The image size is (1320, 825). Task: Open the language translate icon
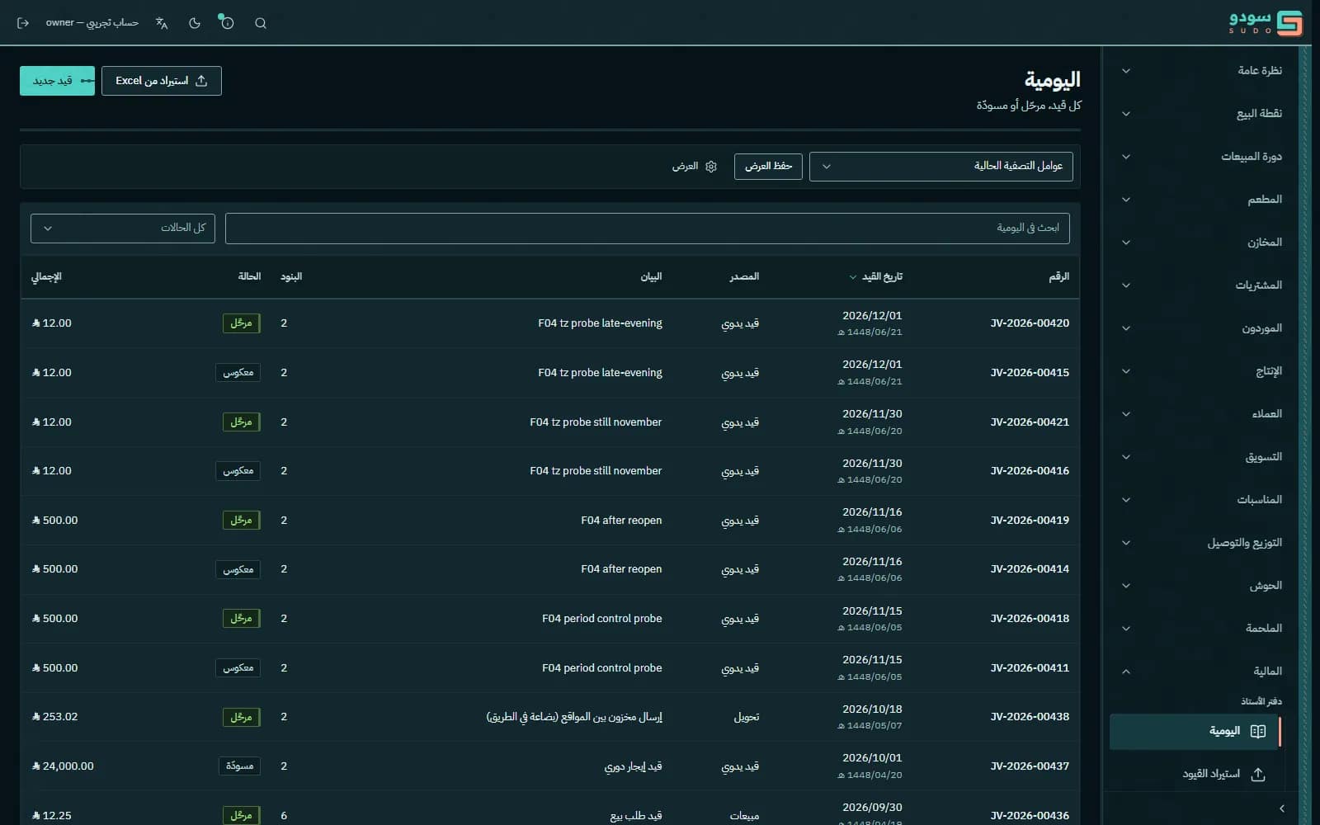pos(162,23)
